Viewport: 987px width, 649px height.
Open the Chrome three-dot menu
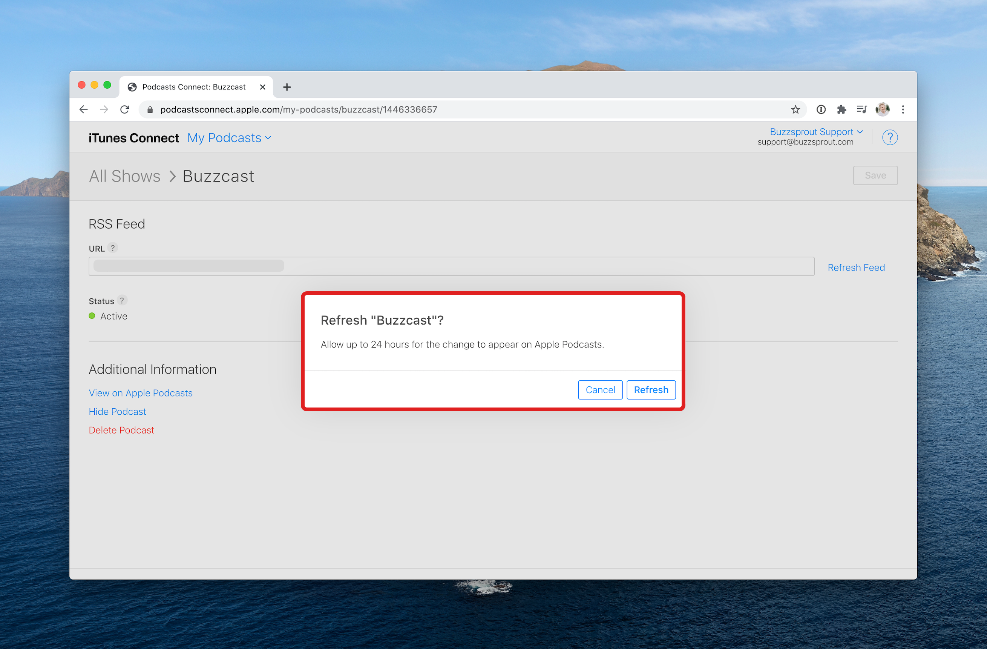click(x=903, y=109)
